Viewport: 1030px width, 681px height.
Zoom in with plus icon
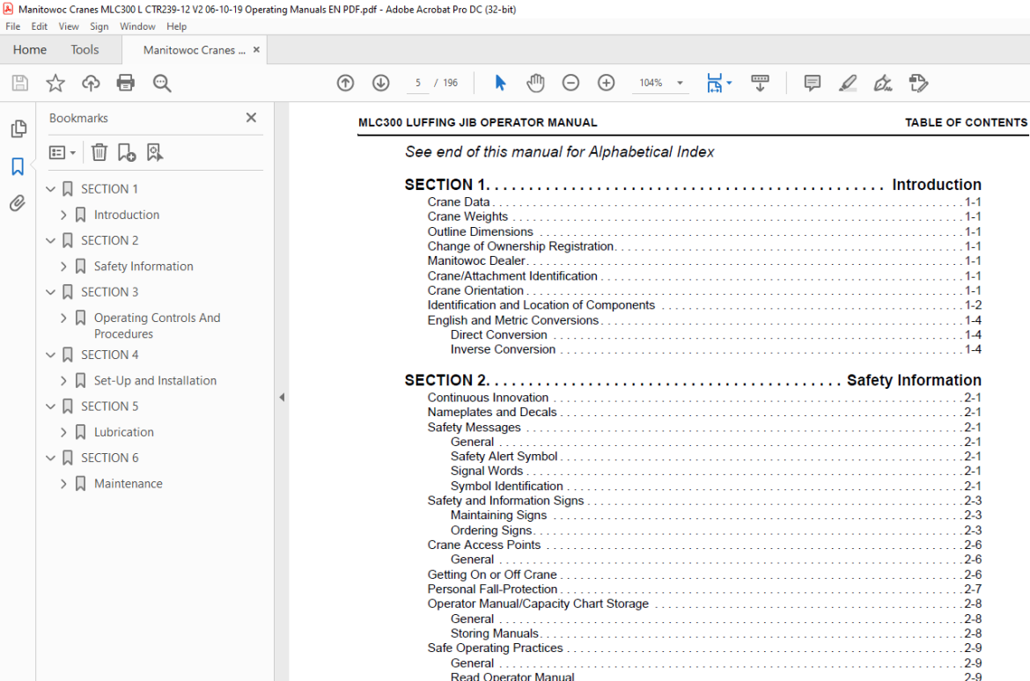(607, 83)
